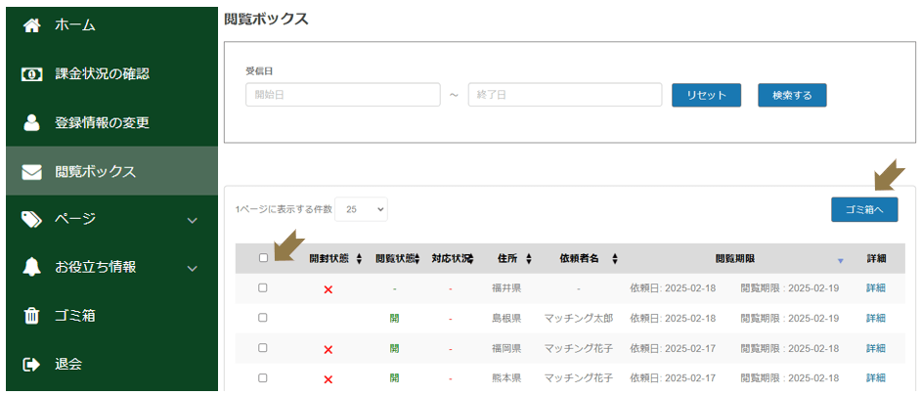The height and width of the screenshot is (395, 921).
Task: Click the 島根県 address cell
Action: click(x=506, y=318)
